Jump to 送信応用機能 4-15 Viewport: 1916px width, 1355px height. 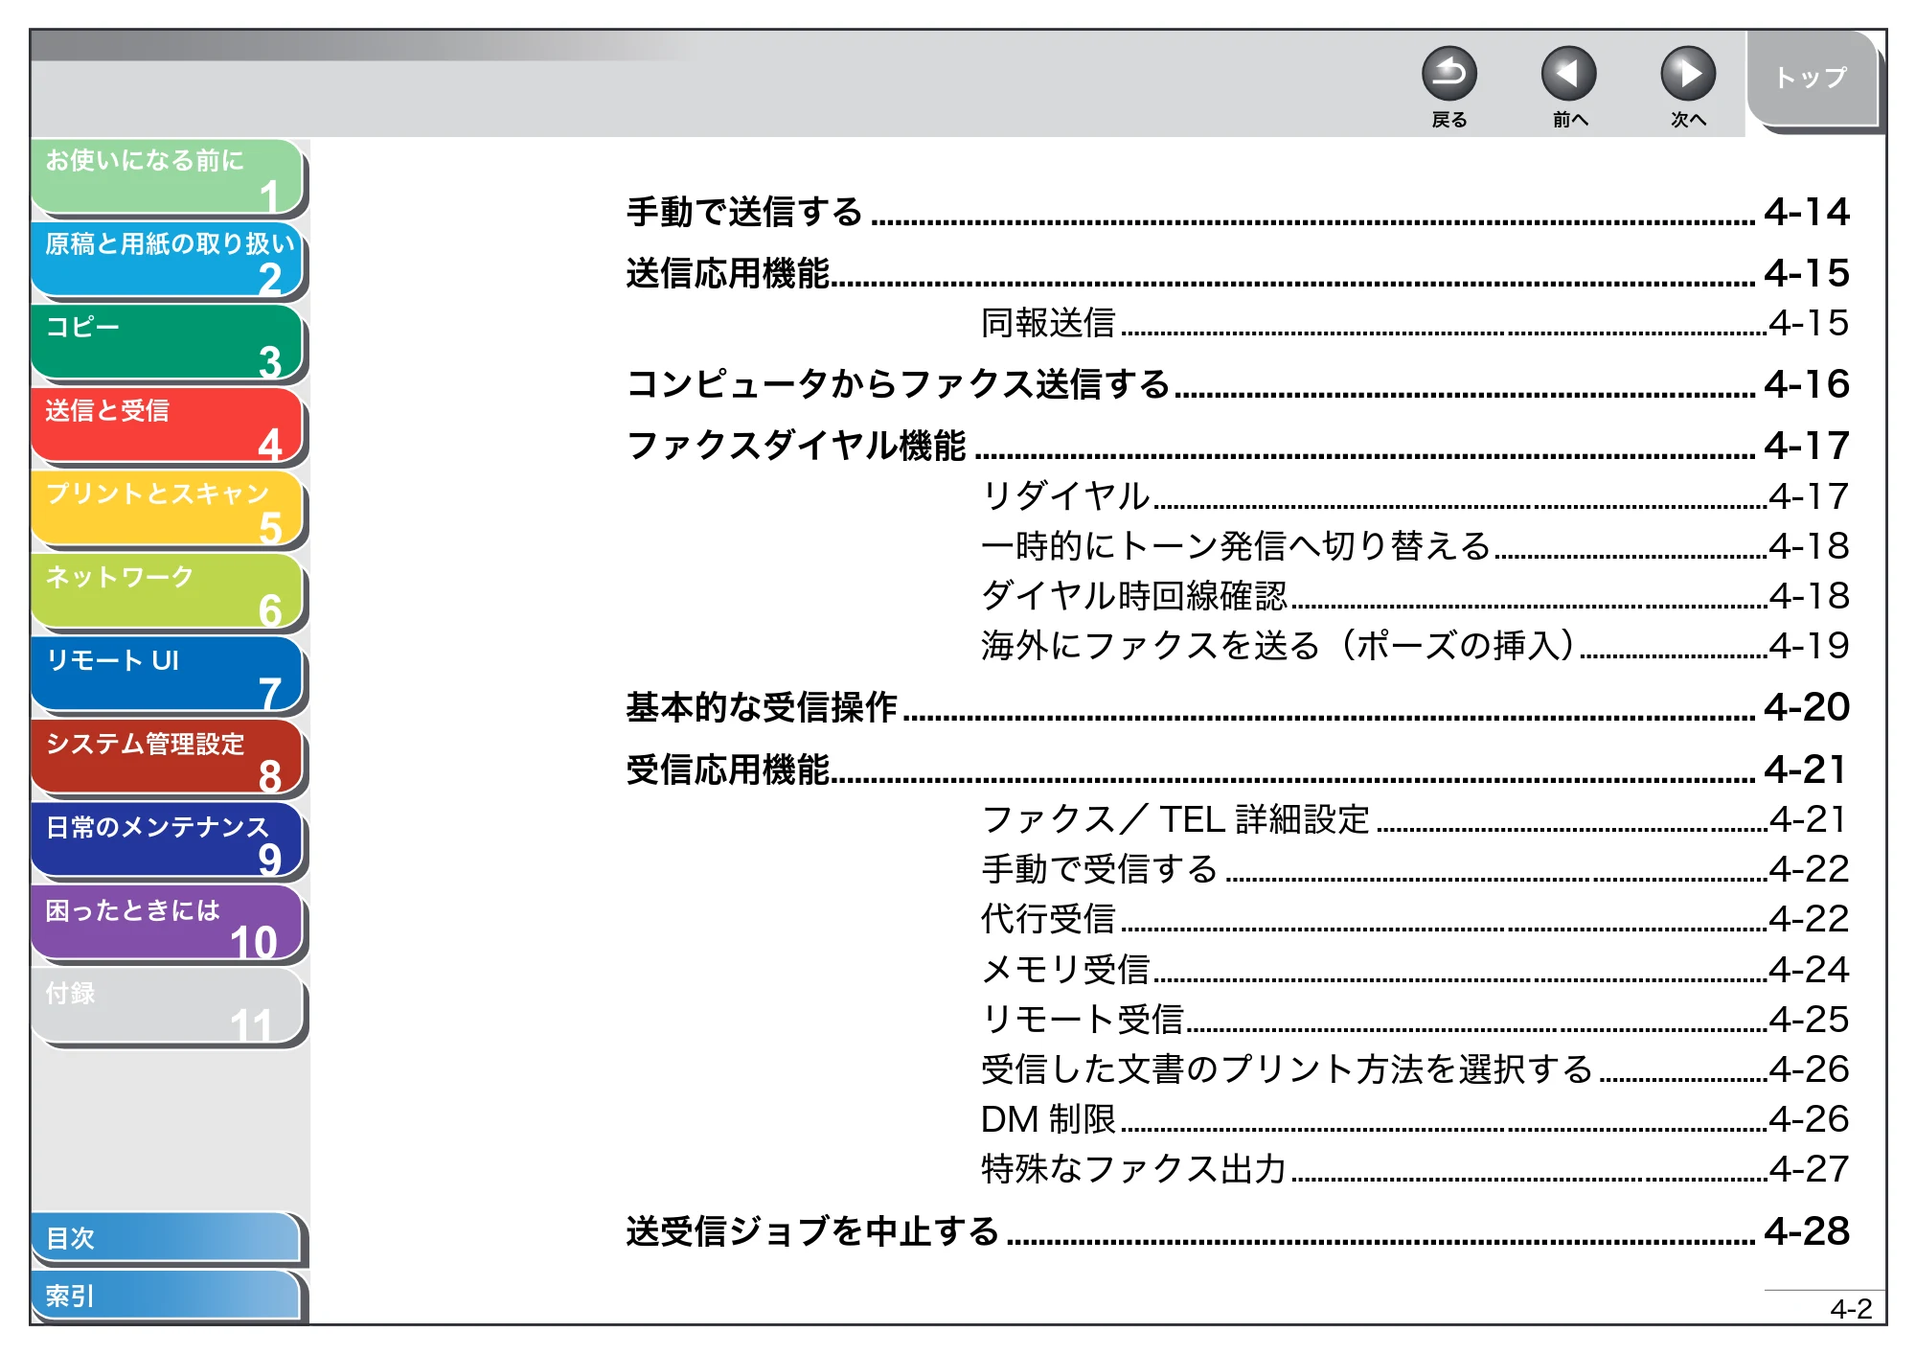coord(1238,273)
